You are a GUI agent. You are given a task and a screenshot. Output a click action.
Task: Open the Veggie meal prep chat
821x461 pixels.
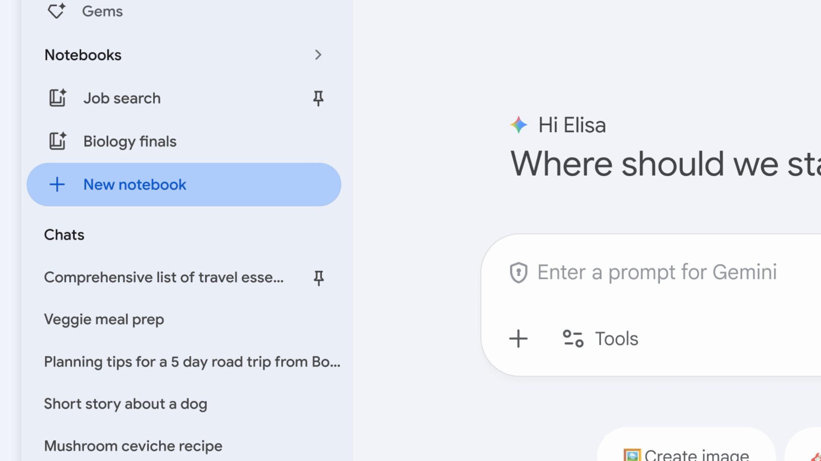tap(104, 320)
